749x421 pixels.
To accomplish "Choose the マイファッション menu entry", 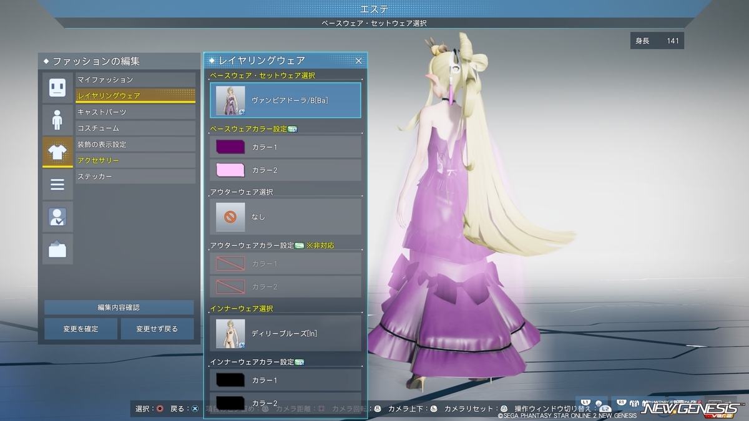I will pos(135,80).
